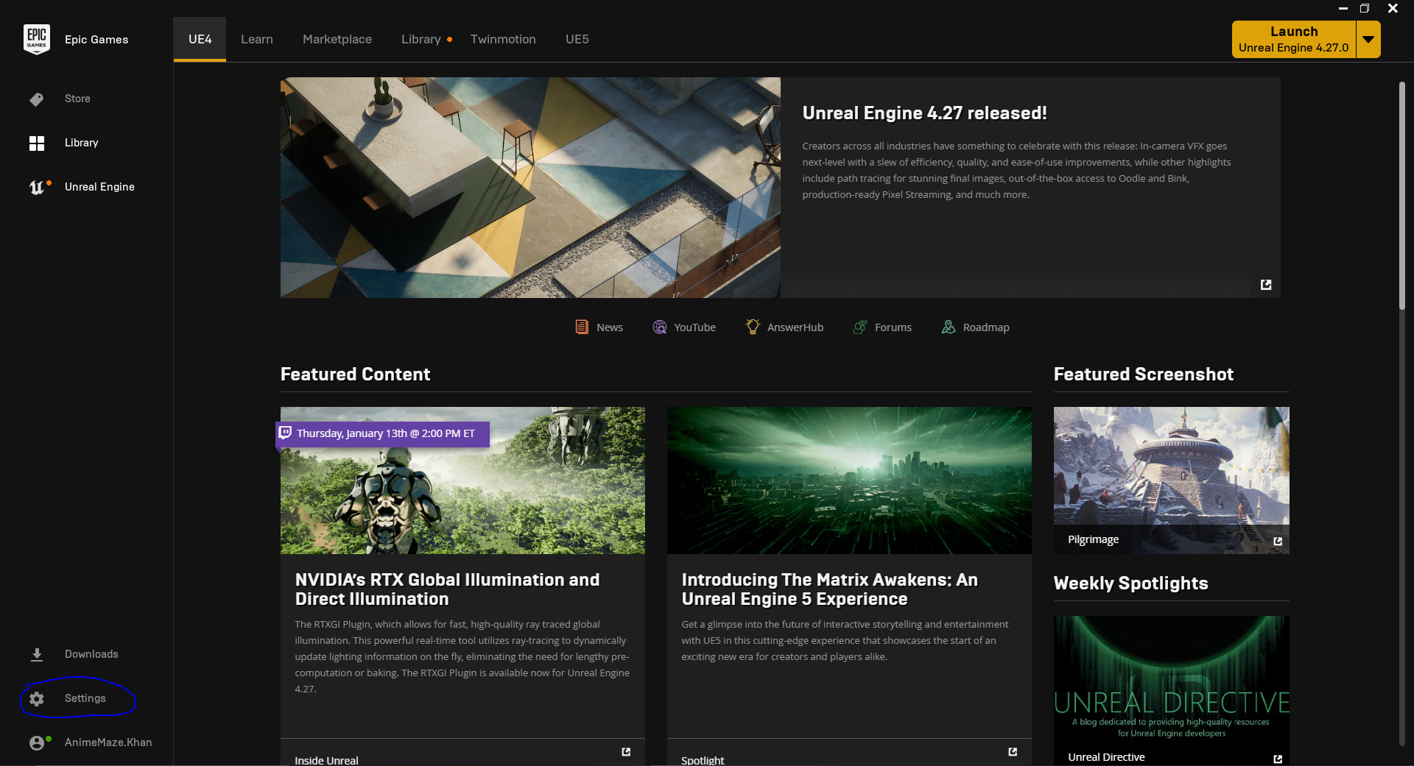Viewport: 1414px width, 766px height.
Task: Click the Downloads arrow icon
Action: click(37, 655)
